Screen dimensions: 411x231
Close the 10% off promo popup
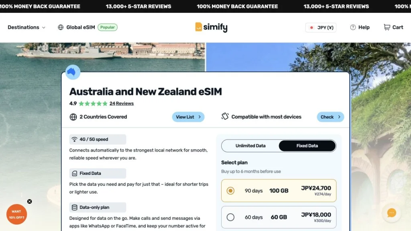pos(29,201)
